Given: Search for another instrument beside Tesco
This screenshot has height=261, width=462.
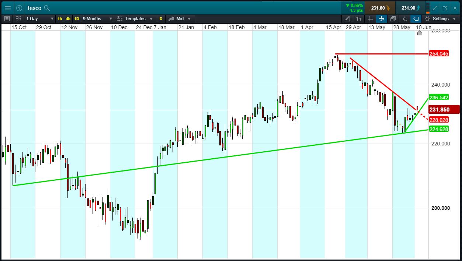Looking at the screenshot, I should [47, 8].
